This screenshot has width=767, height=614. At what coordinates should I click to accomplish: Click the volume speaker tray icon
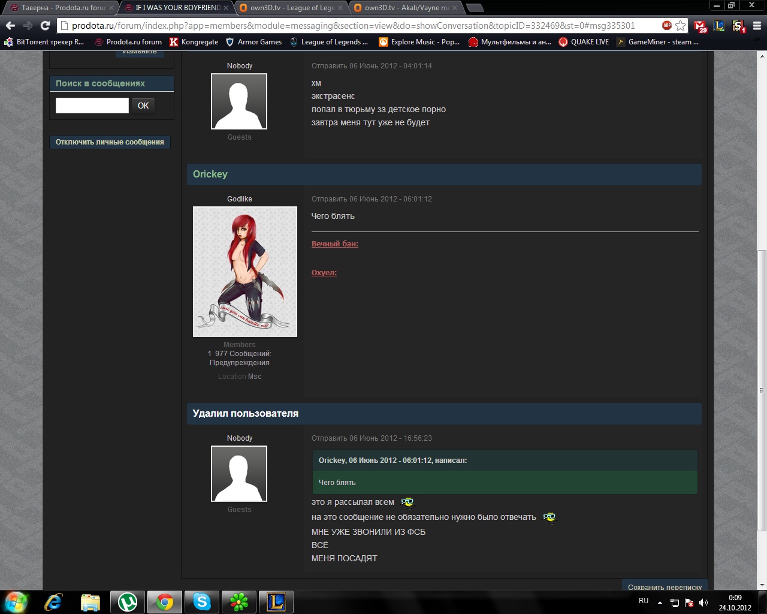coord(703,603)
